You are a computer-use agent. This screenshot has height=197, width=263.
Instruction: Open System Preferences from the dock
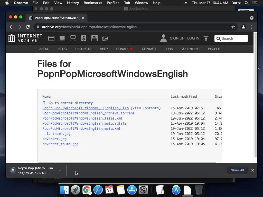click(x=143, y=190)
